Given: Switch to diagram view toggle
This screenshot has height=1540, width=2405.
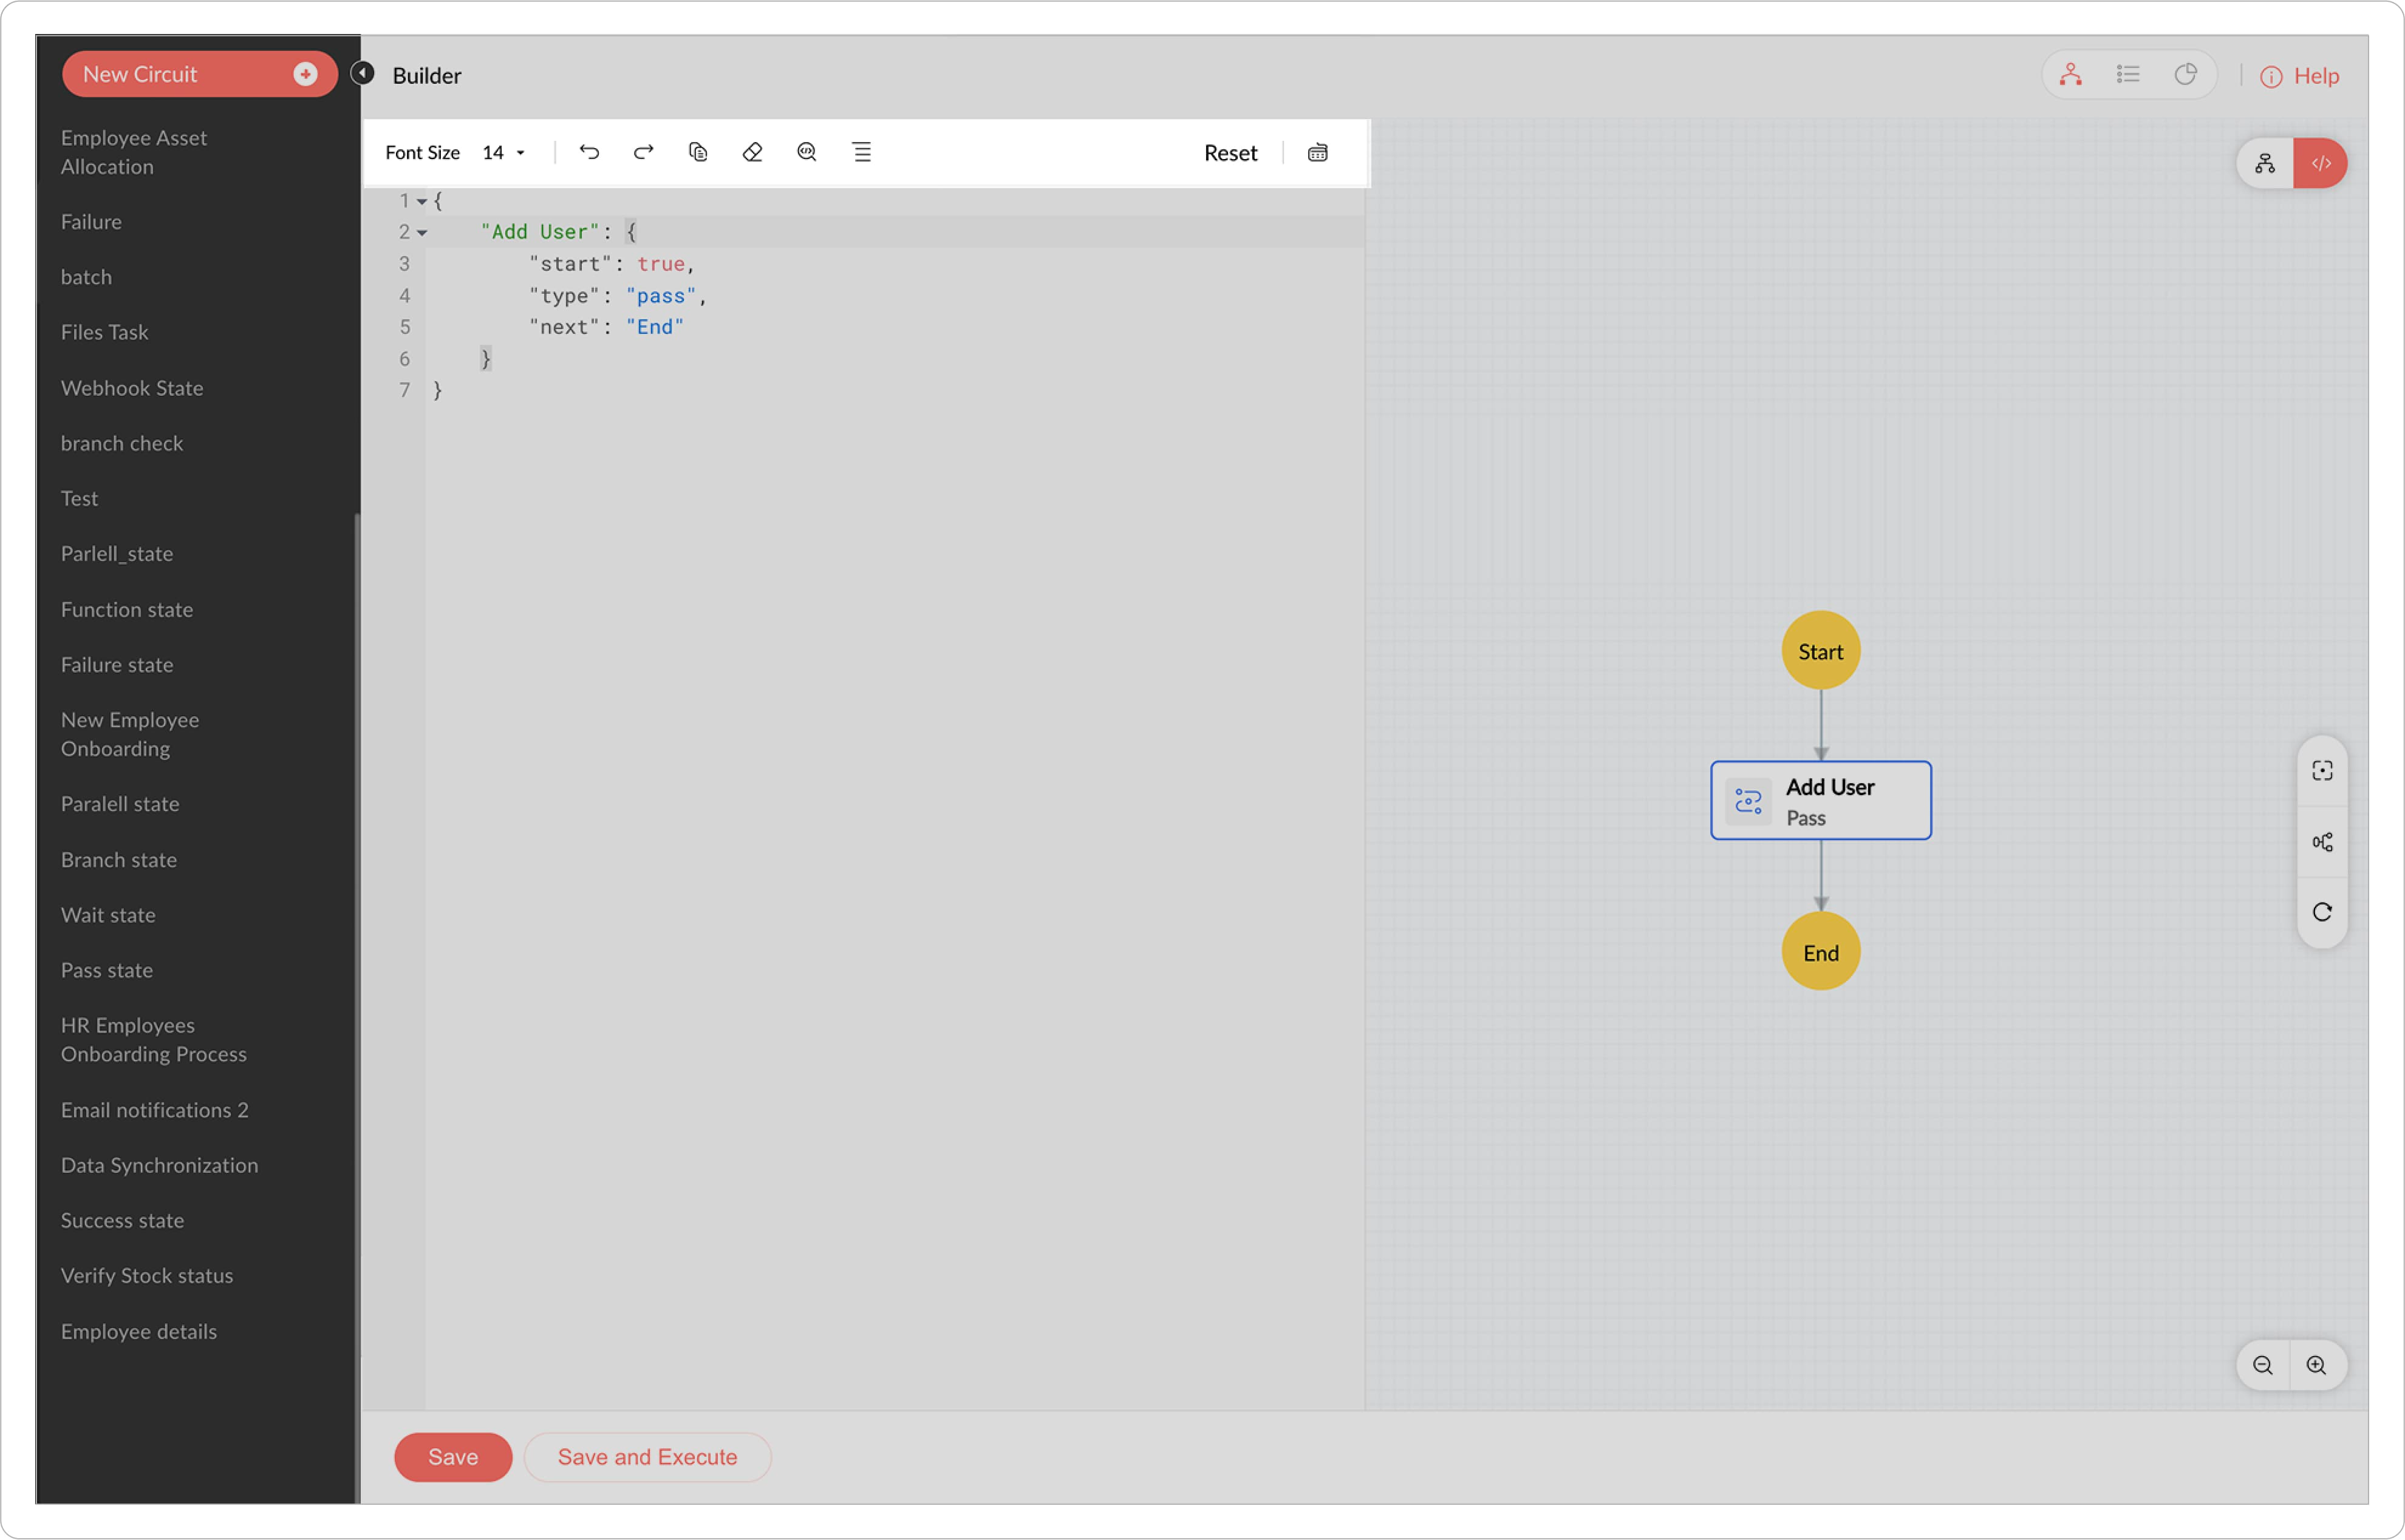Looking at the screenshot, I should (2266, 163).
